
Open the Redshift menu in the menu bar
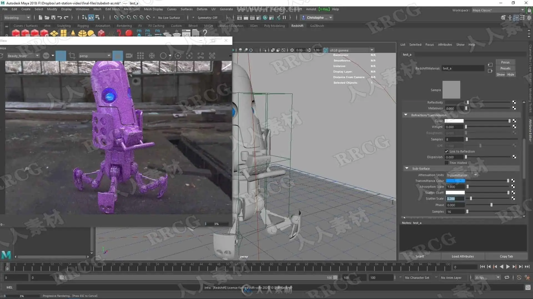296,9
